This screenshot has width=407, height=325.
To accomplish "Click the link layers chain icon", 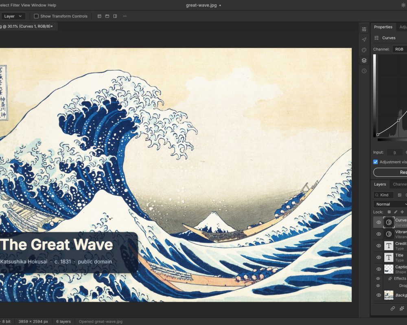I will (393, 308).
